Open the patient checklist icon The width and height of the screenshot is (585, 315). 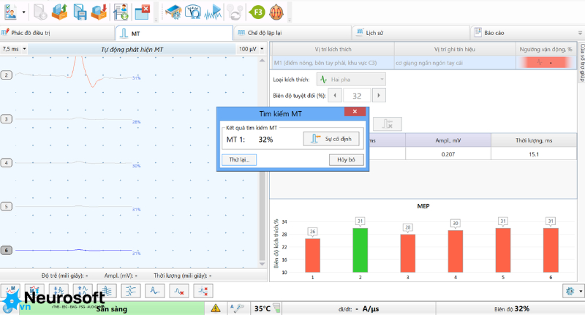(x=11, y=12)
